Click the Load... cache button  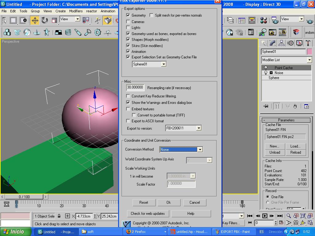(295, 146)
